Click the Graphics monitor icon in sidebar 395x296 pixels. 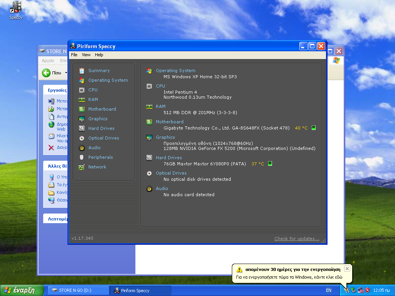pos(82,119)
